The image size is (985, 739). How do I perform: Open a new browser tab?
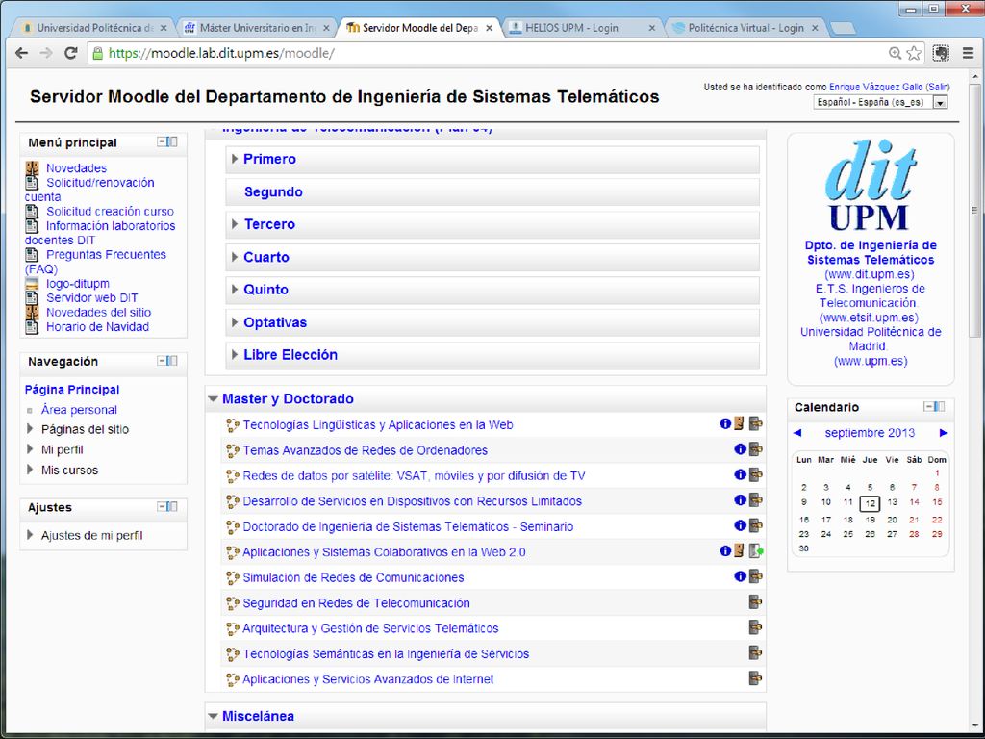(x=843, y=28)
